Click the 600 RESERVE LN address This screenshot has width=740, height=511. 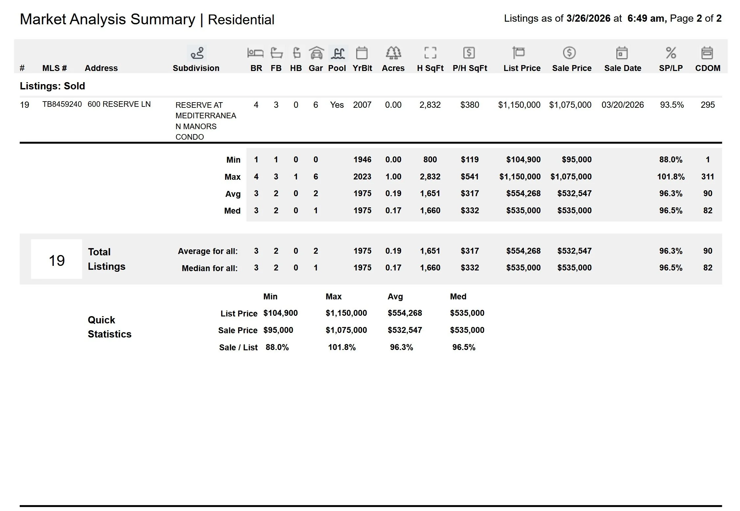(x=119, y=104)
